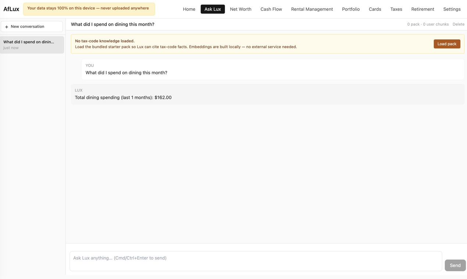Screen dimensions: 467x279
Task: Click the Send button
Action: click(455, 265)
